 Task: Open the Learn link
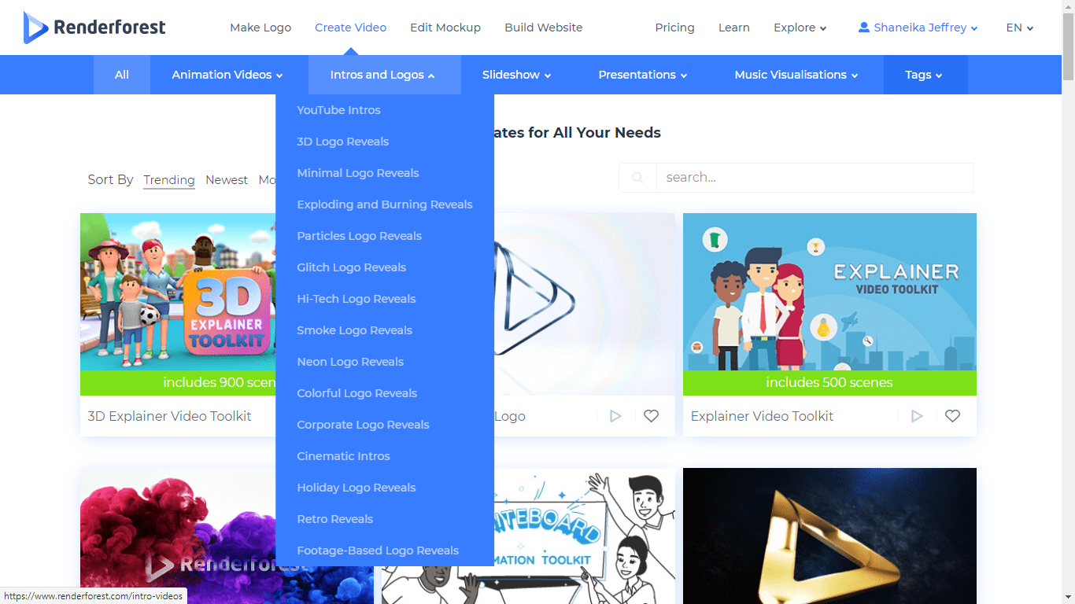click(x=733, y=28)
